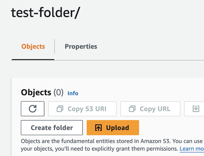The width and height of the screenshot is (204, 156).
Task: Click the copy icon beside Copy URL
Action: pyautogui.click(x=132, y=109)
